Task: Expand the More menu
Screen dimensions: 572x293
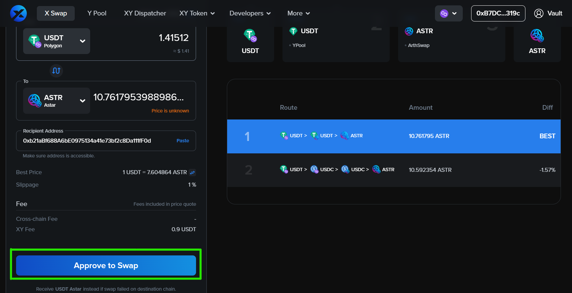Action: [299, 13]
